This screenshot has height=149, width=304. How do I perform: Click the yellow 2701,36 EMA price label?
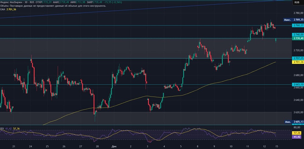(298, 62)
